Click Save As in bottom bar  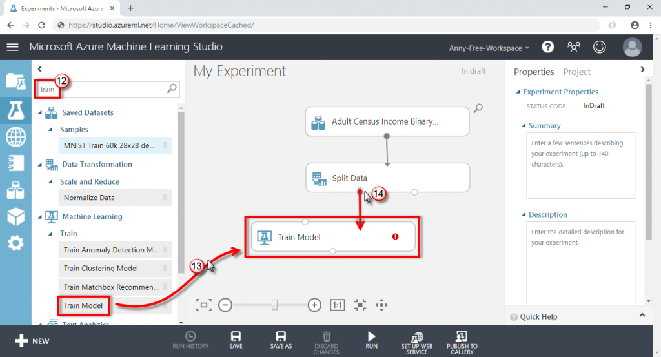281,340
